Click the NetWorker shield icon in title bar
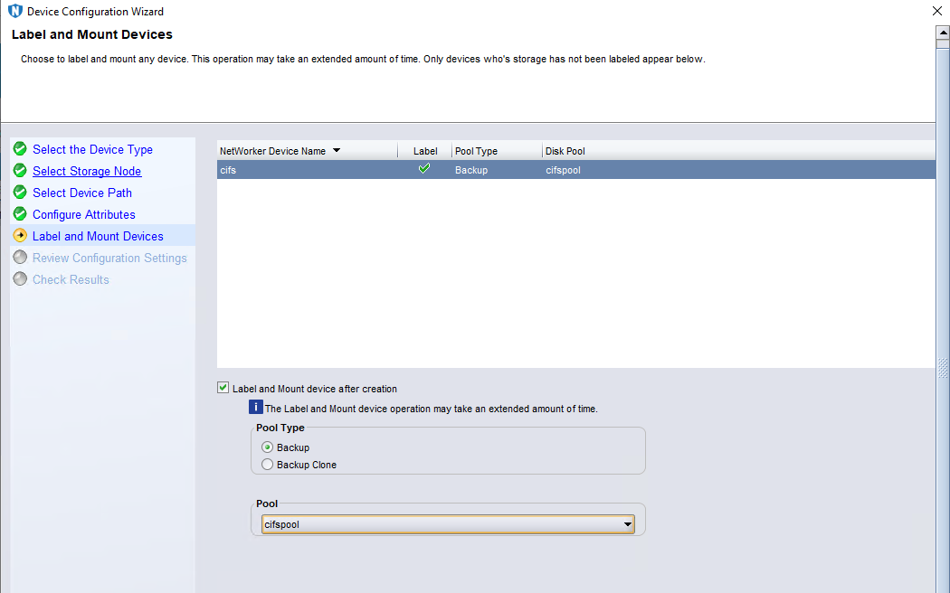 click(x=14, y=11)
